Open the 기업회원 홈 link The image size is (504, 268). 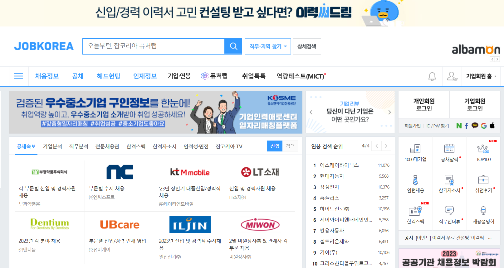(481, 76)
